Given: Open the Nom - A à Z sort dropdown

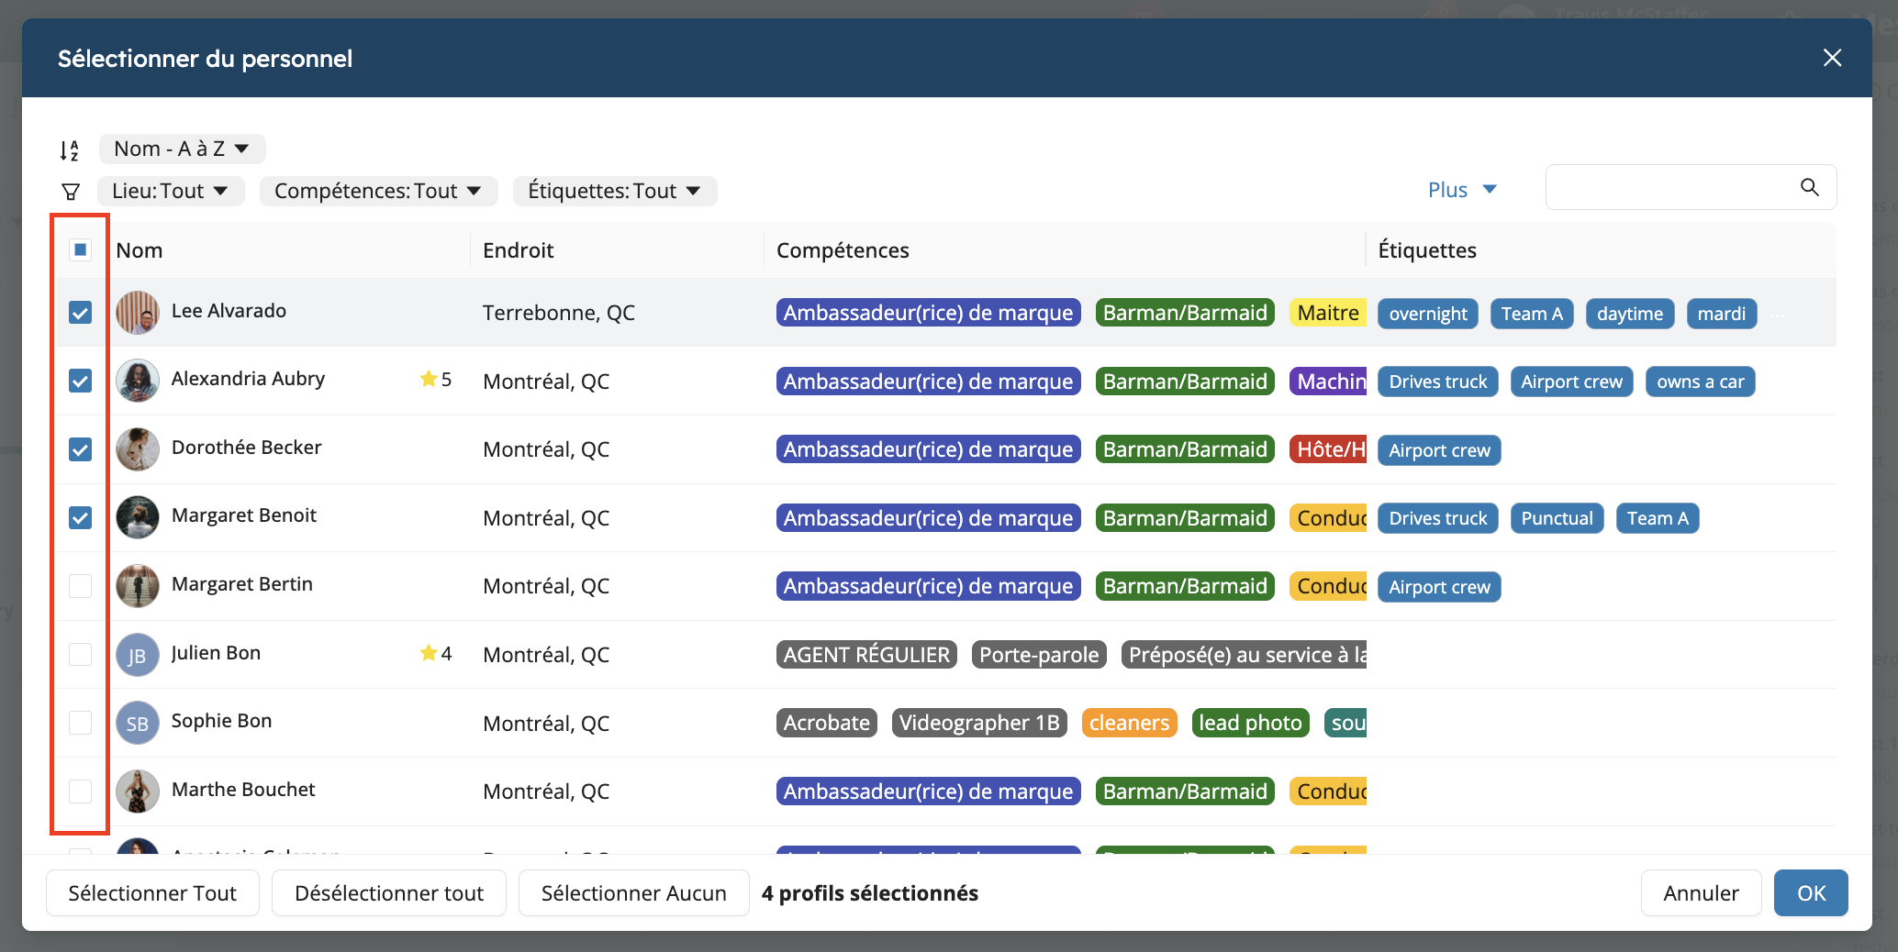Looking at the screenshot, I should [x=182, y=149].
